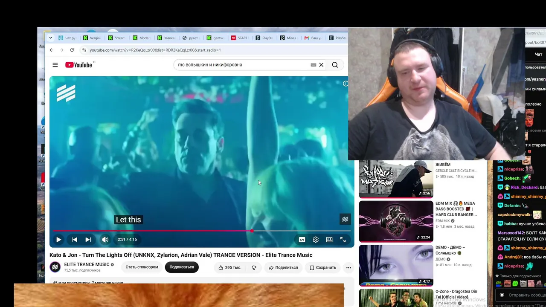Clear the search query with the X

pos(321,65)
